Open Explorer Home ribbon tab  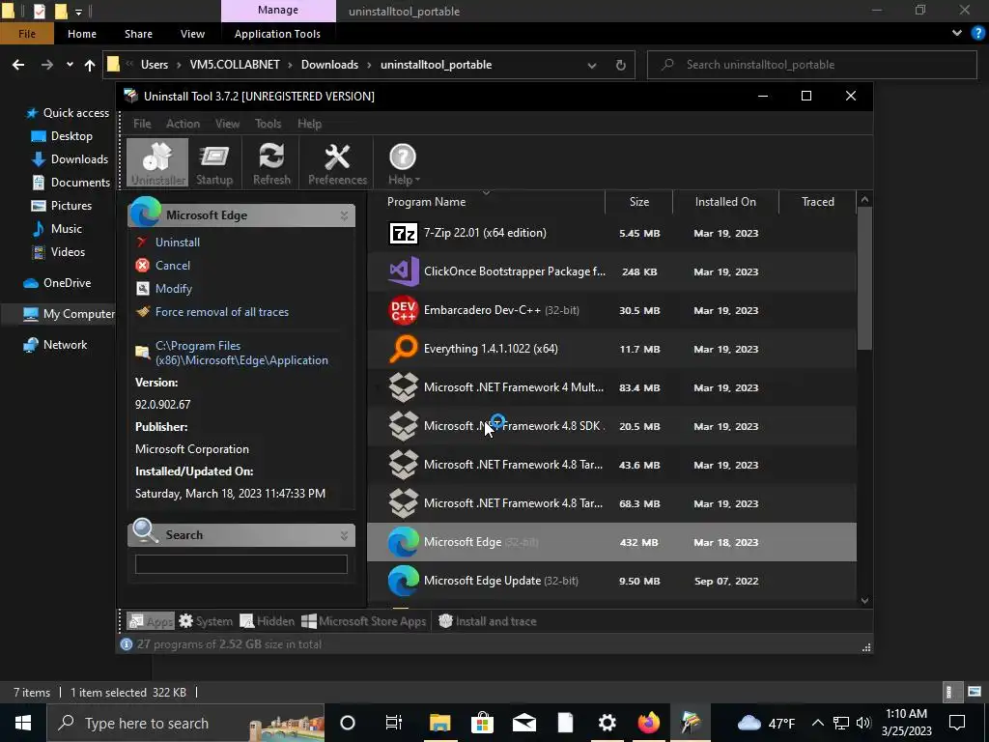click(82, 34)
